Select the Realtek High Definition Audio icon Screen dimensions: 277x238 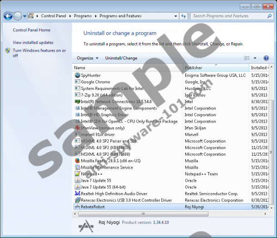[77, 193]
